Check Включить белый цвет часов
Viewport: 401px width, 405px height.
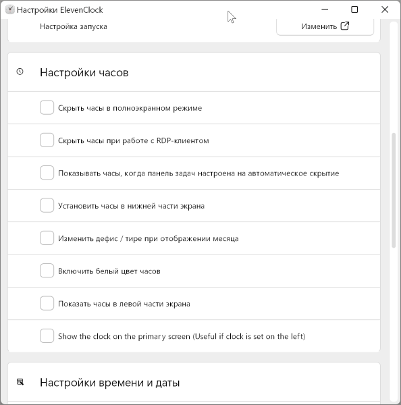47,271
